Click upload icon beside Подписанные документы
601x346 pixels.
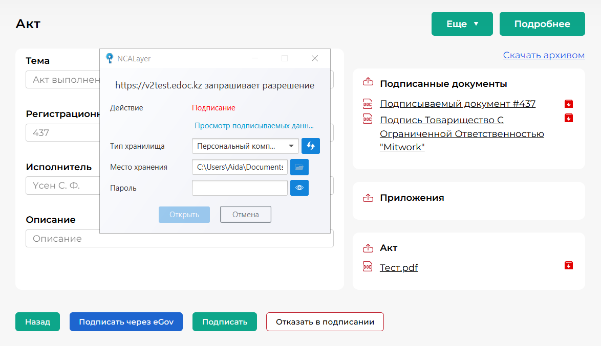click(x=368, y=82)
